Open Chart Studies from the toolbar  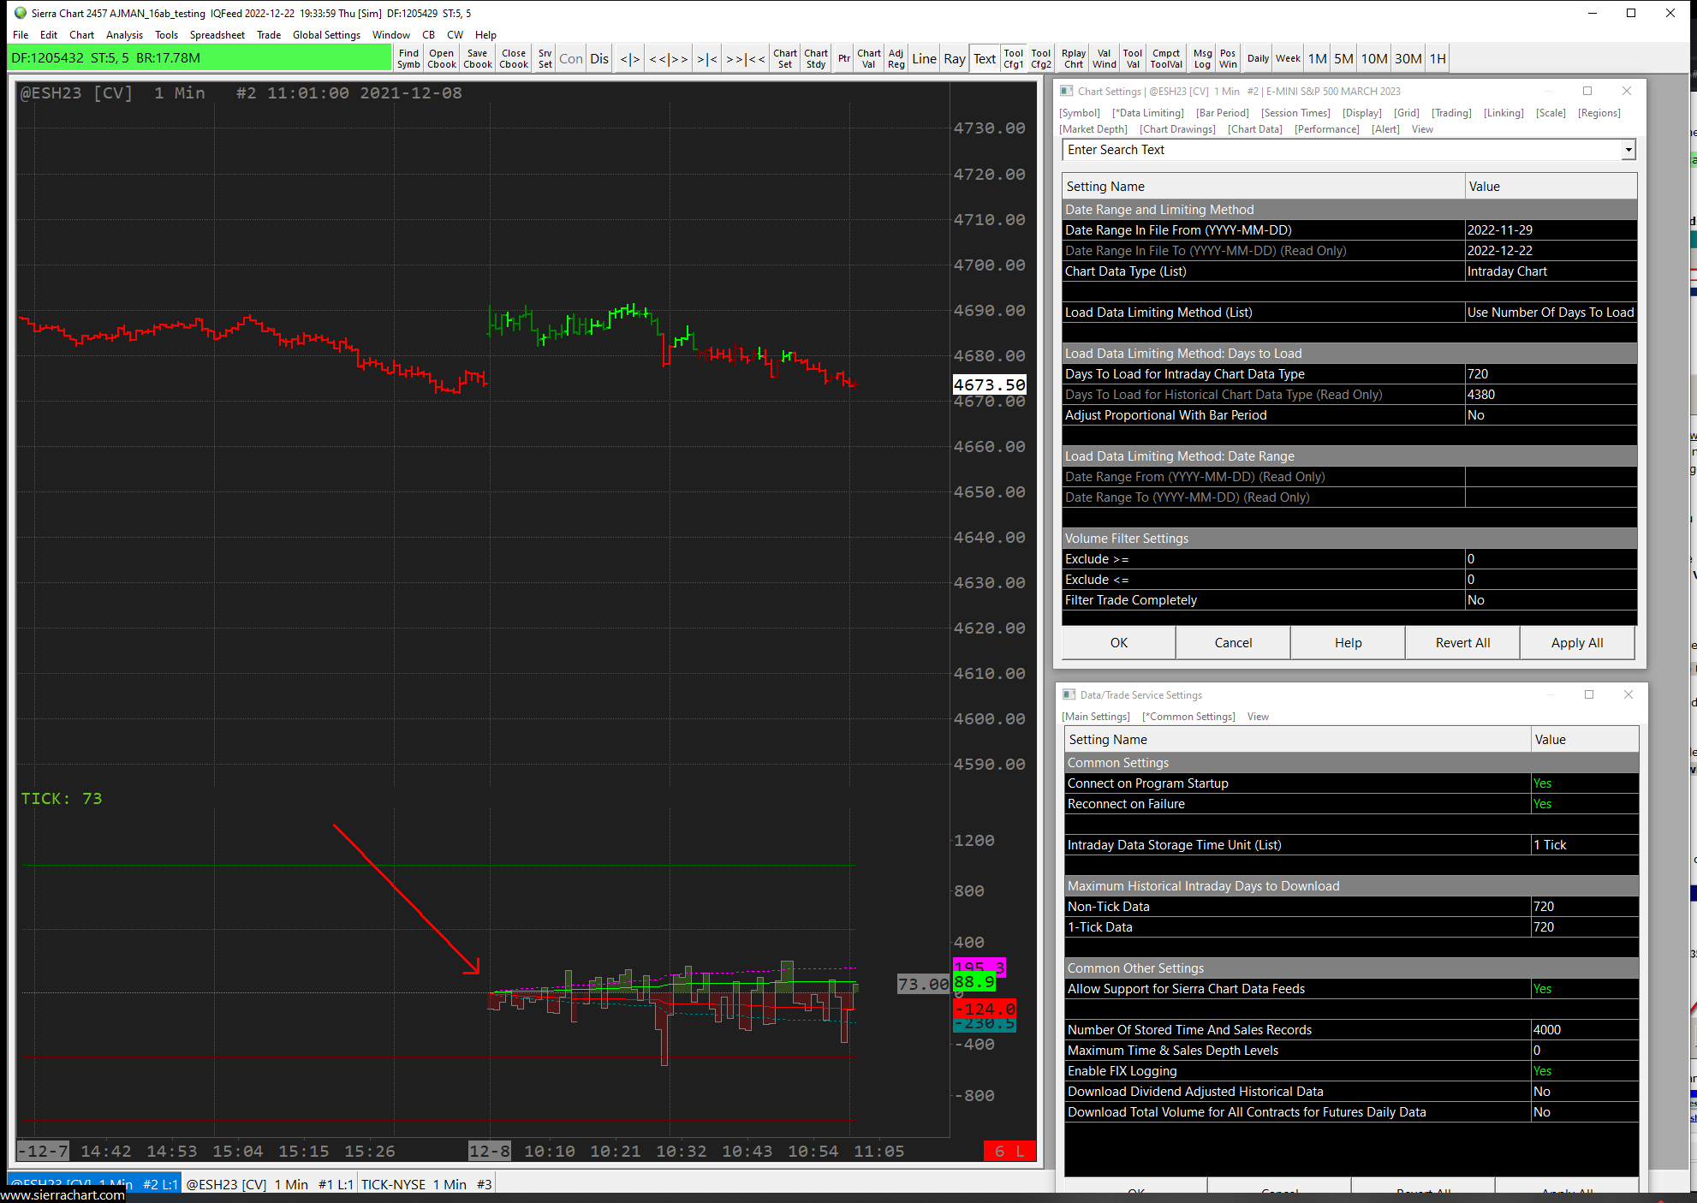(815, 58)
